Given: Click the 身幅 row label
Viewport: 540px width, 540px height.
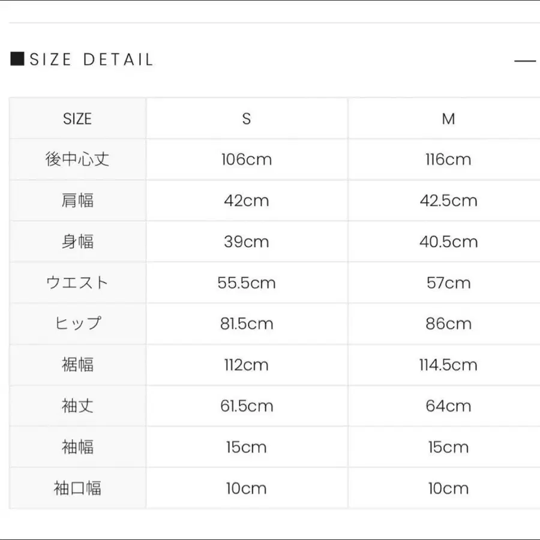Looking at the screenshot, I should (77, 242).
